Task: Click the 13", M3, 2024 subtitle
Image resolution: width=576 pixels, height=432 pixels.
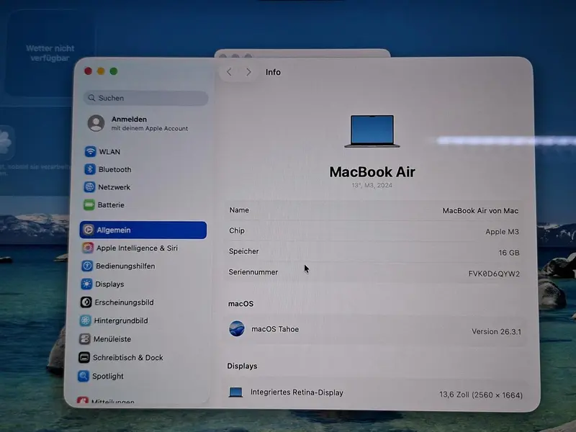Action: [x=372, y=185]
